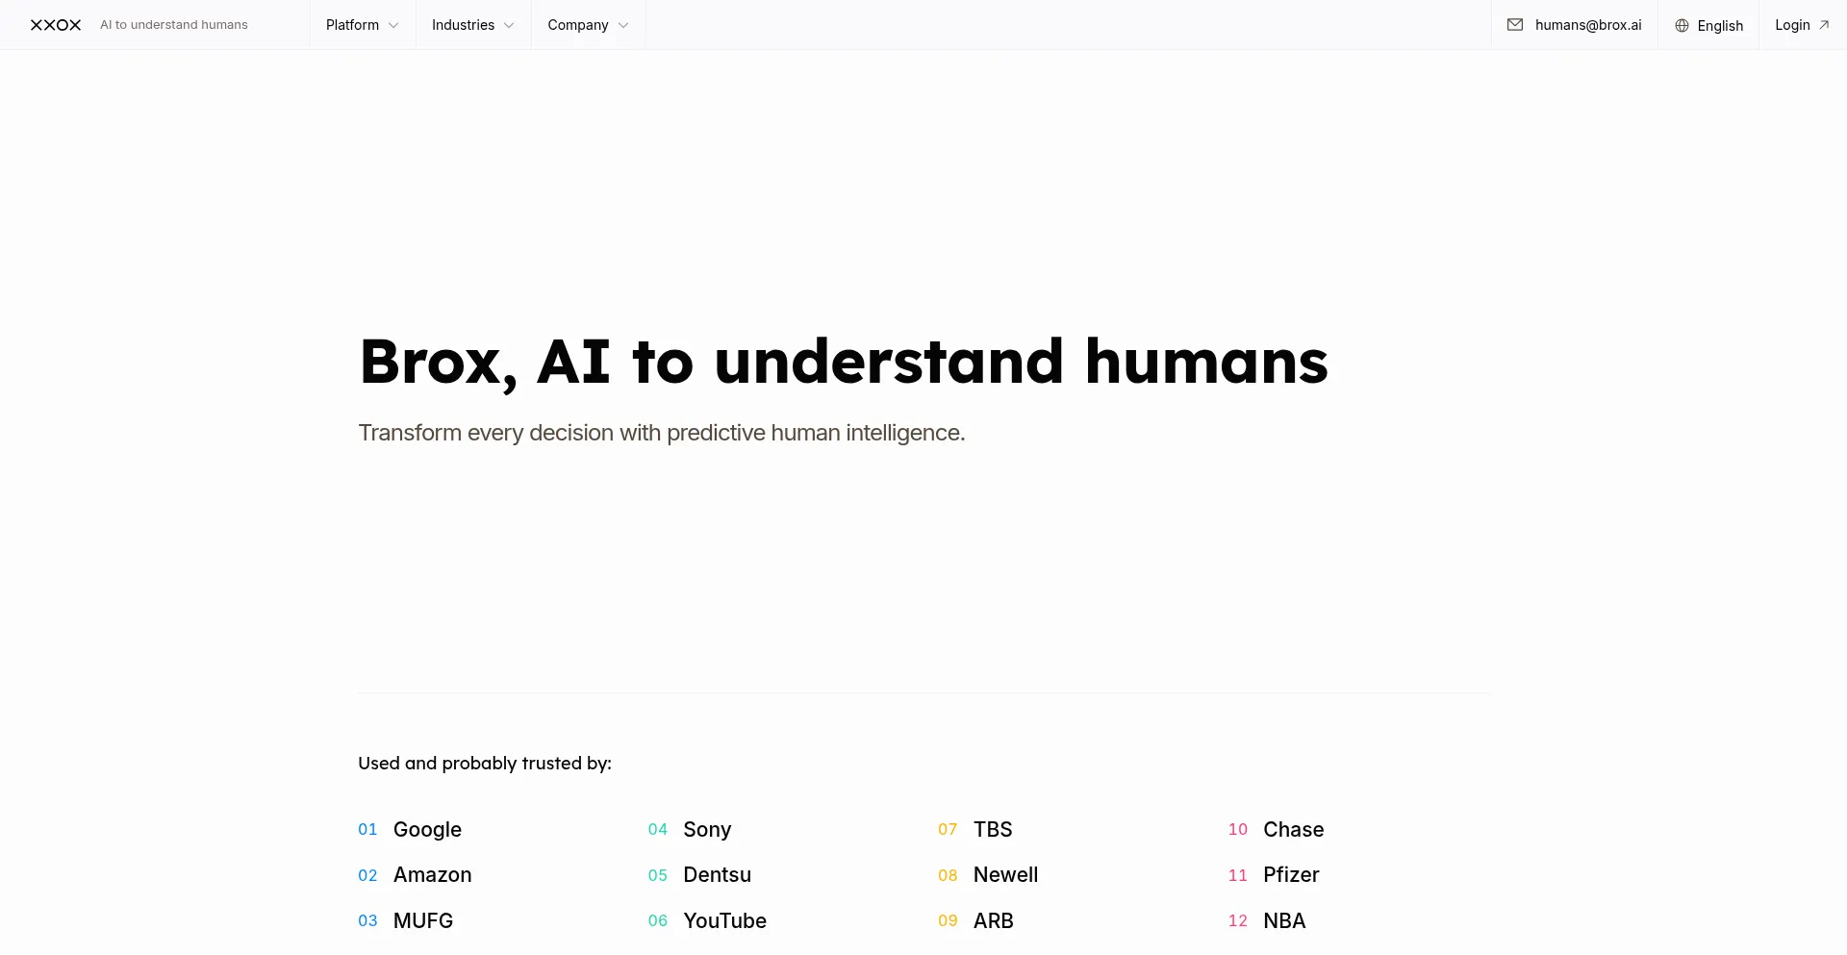Click the number 10 beside Chase

click(x=1238, y=829)
